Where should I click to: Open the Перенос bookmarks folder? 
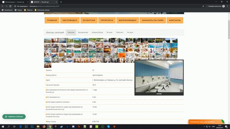point(28,10)
